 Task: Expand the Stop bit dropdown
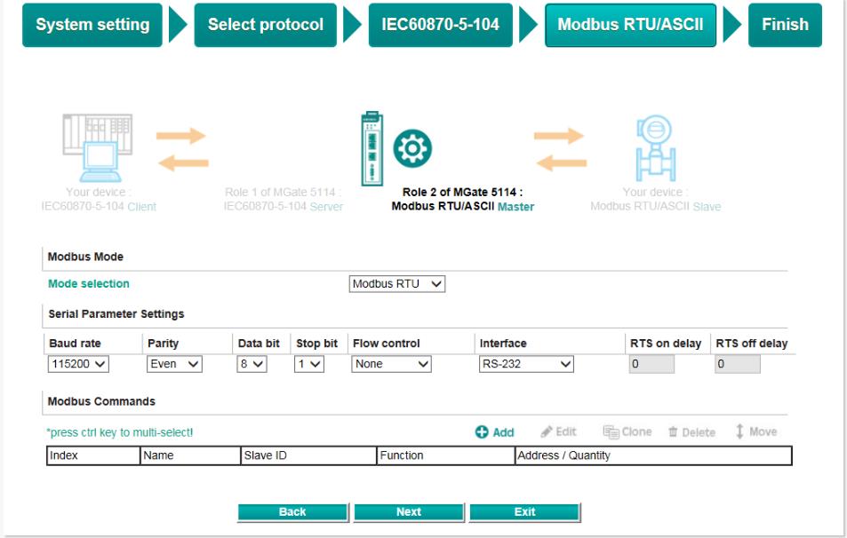(x=308, y=364)
